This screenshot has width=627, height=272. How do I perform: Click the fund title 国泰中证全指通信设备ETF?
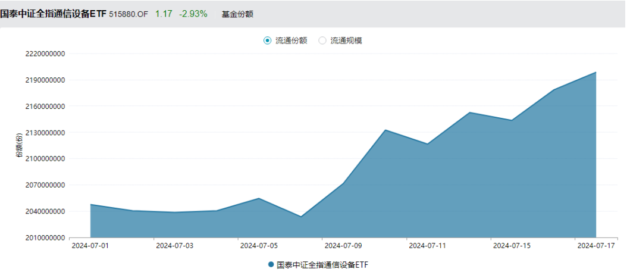point(53,14)
